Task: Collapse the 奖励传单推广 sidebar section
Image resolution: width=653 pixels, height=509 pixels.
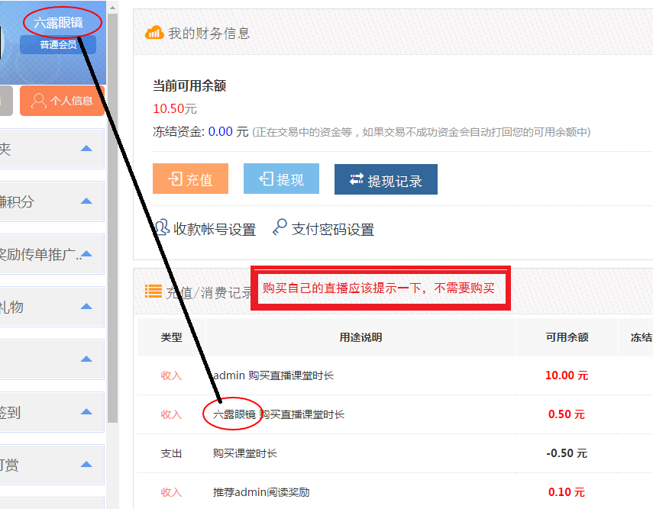Action: click(x=86, y=254)
